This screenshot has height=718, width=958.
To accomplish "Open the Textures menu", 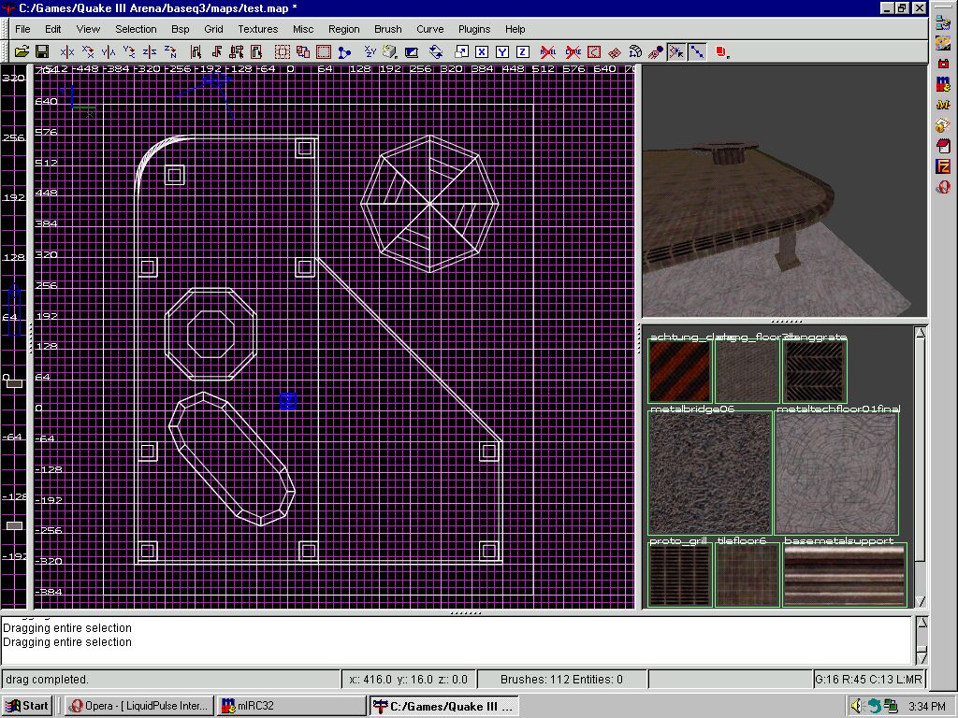I will coord(258,29).
